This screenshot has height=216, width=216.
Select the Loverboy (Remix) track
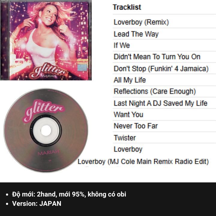point(141,22)
